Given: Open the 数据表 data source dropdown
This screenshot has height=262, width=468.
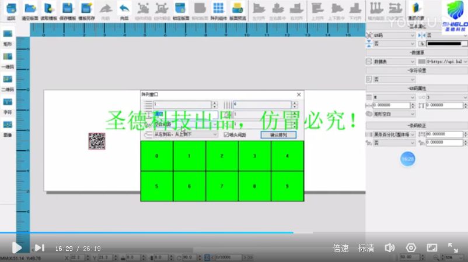Looking at the screenshot, I should coord(394,62).
